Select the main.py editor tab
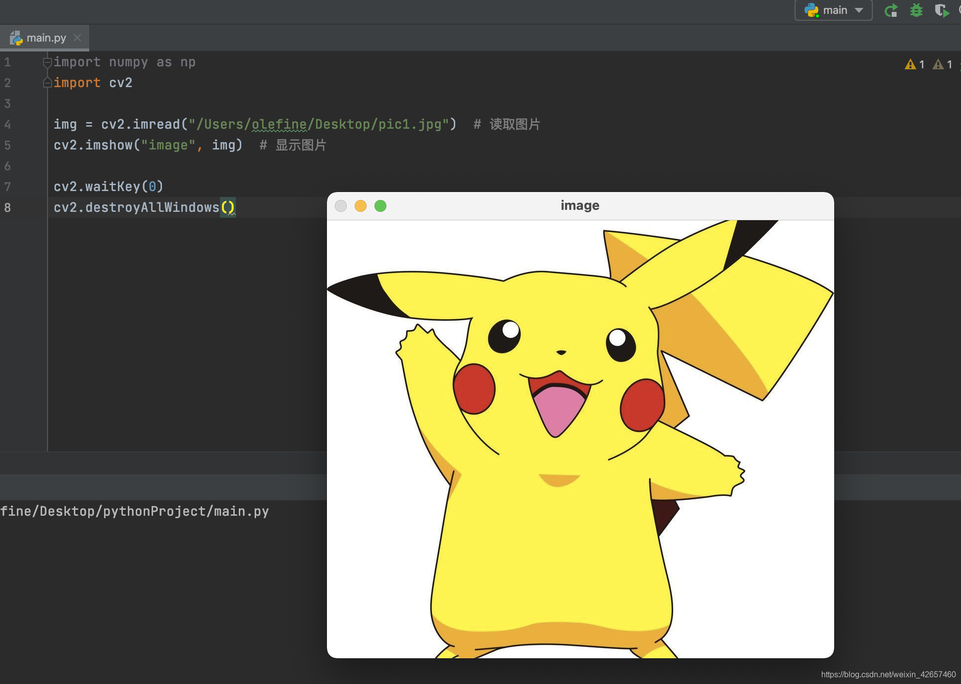The image size is (961, 684). pos(46,38)
